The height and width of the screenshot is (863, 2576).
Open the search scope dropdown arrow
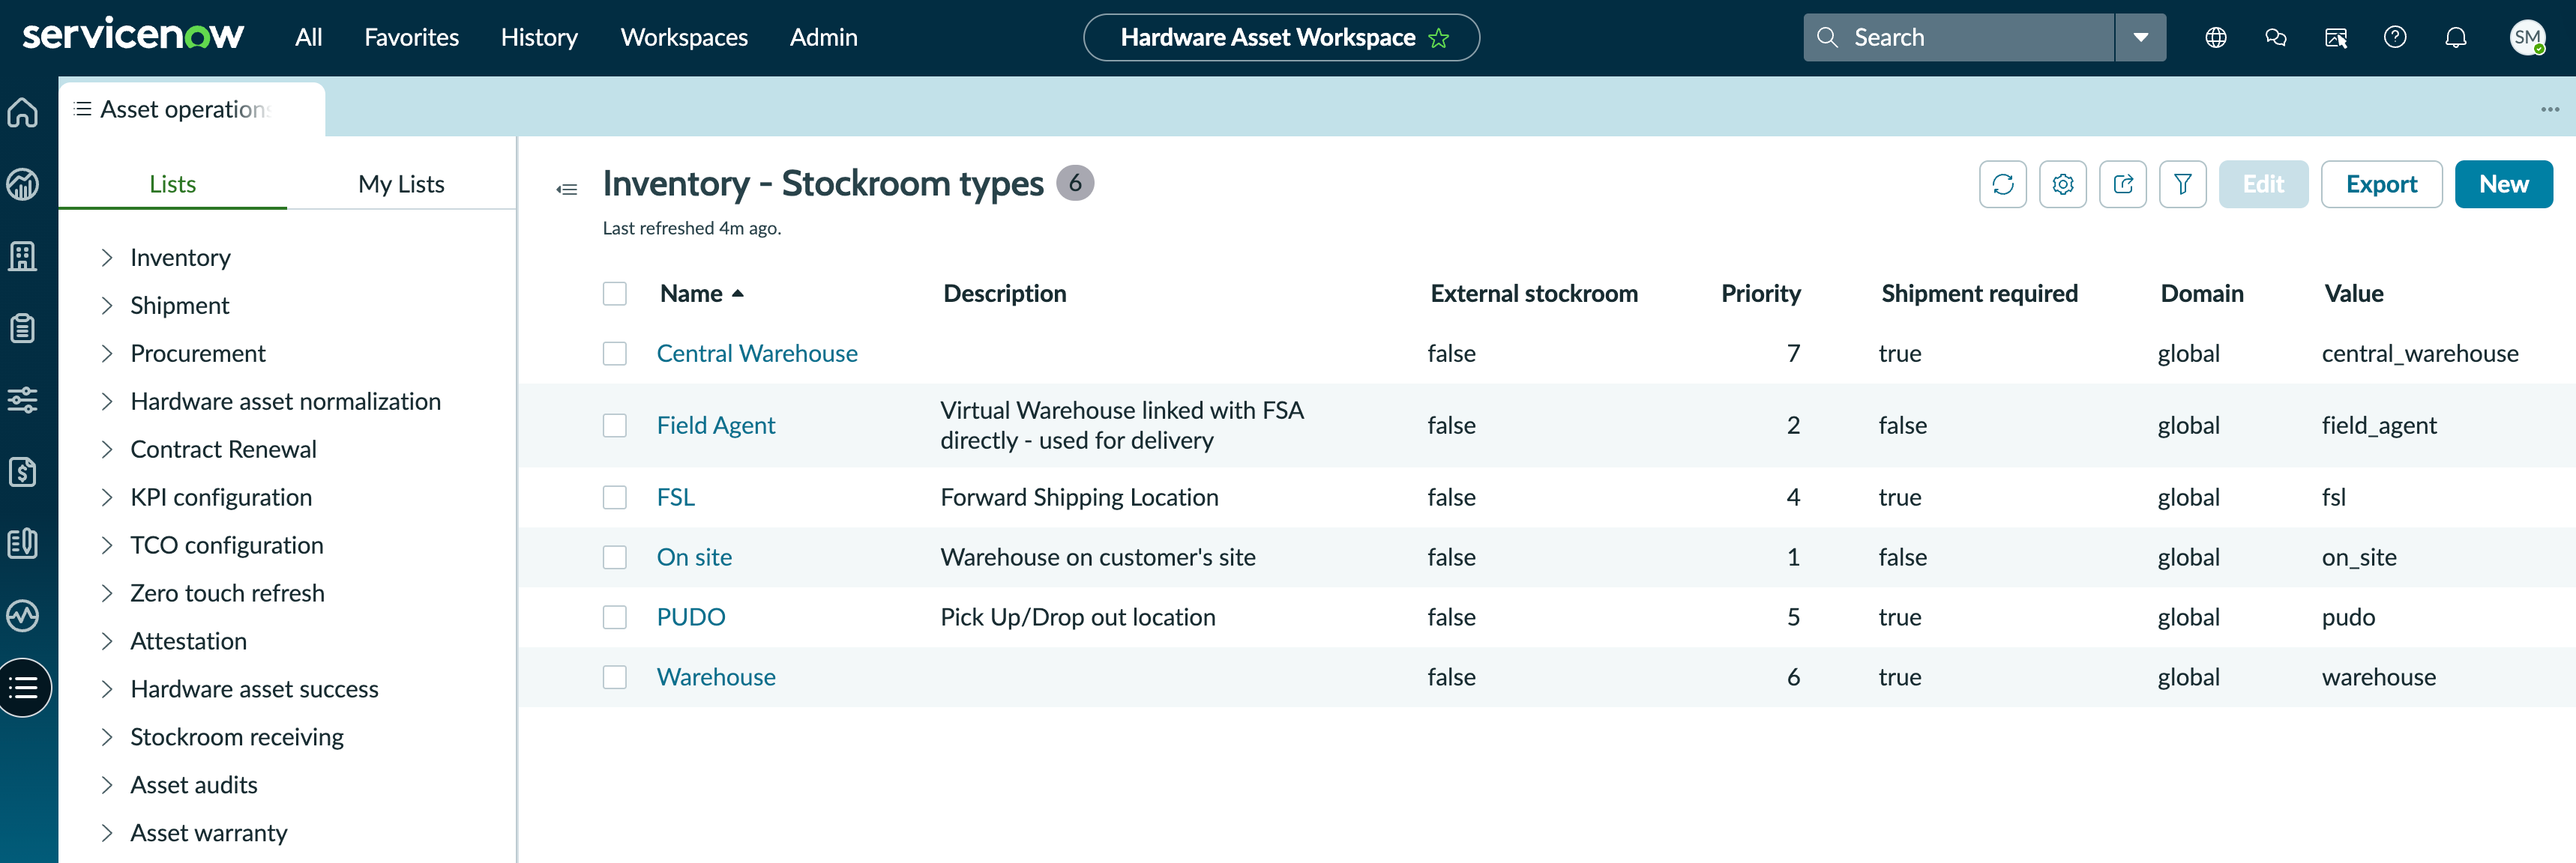pos(2140,38)
